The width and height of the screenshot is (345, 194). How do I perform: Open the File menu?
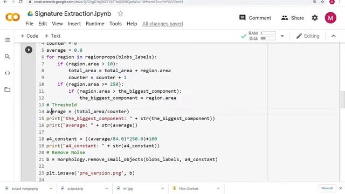point(29,24)
